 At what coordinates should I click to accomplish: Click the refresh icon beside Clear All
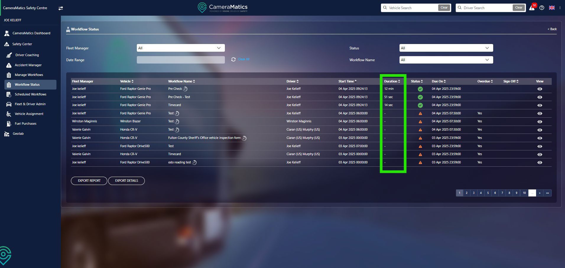(233, 59)
